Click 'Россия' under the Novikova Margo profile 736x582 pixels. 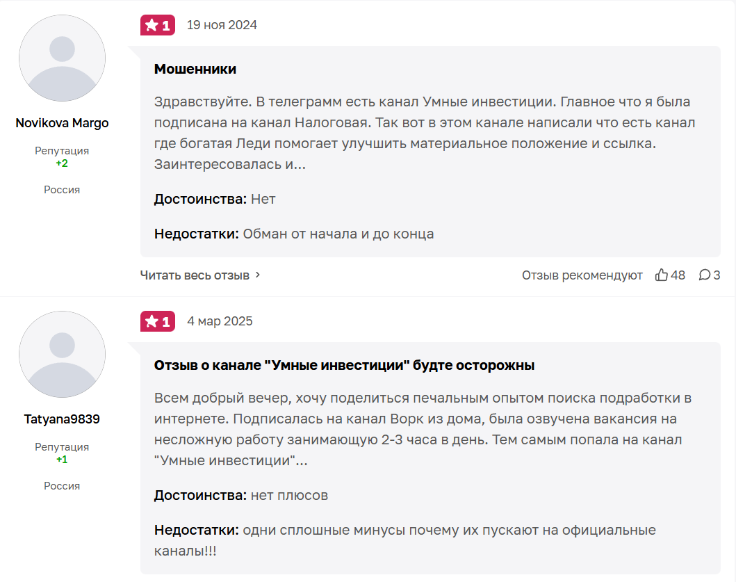62,190
